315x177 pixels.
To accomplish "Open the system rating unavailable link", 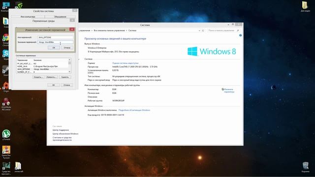I will [x=125, y=63].
